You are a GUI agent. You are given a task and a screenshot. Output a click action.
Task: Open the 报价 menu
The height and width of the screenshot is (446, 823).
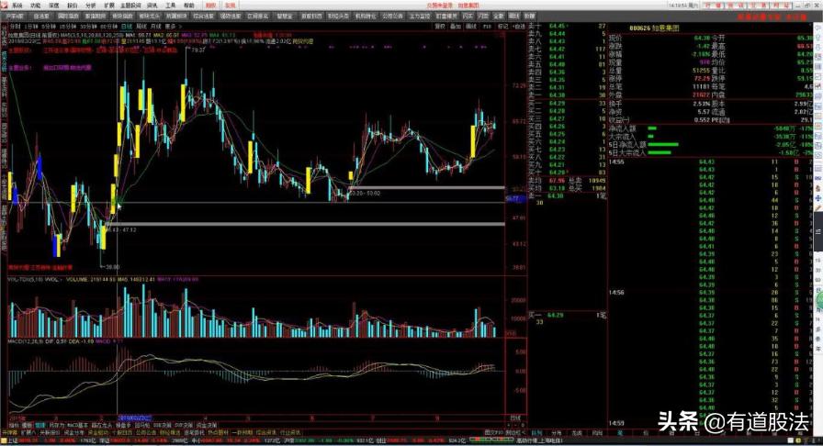[x=72, y=6]
